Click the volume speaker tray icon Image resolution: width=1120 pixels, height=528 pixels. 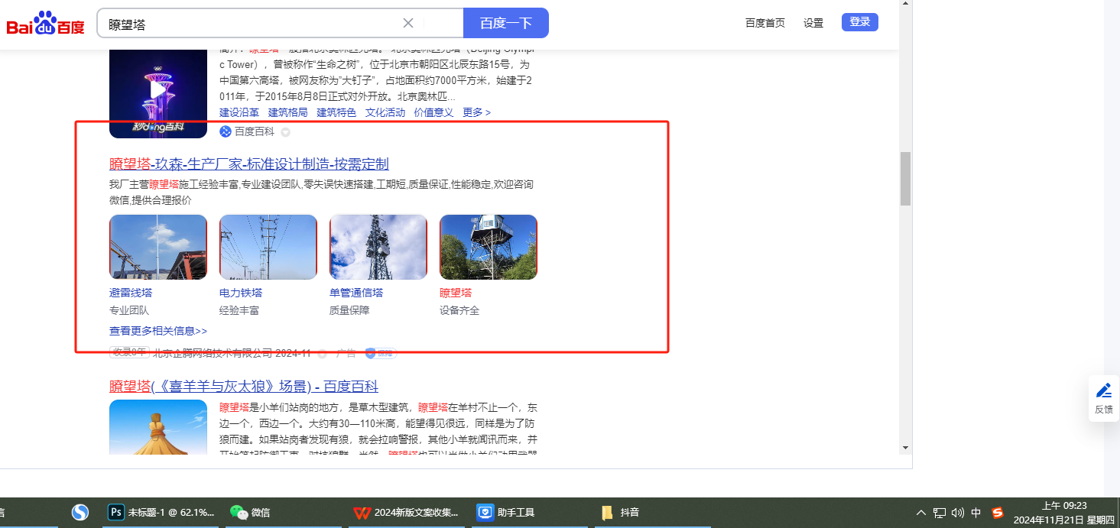(958, 513)
